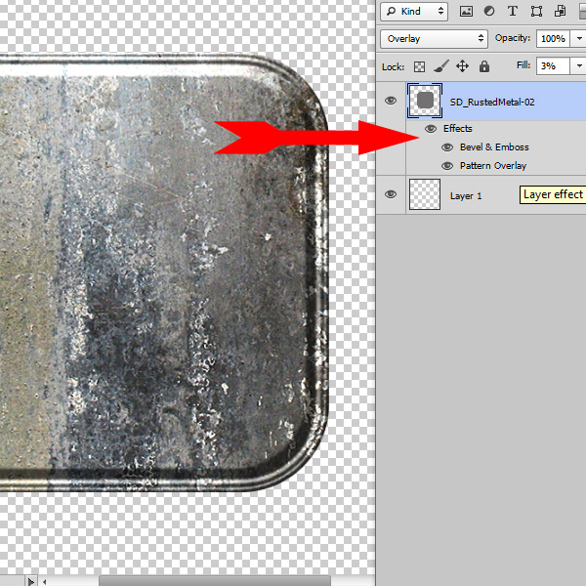This screenshot has height=586, width=586.
Task: Lock all padlock icon
Action: point(484,66)
